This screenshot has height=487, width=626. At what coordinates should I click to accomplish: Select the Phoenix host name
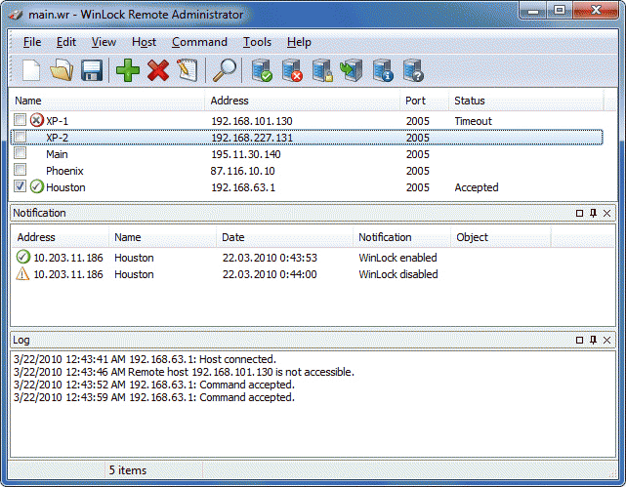click(x=64, y=171)
